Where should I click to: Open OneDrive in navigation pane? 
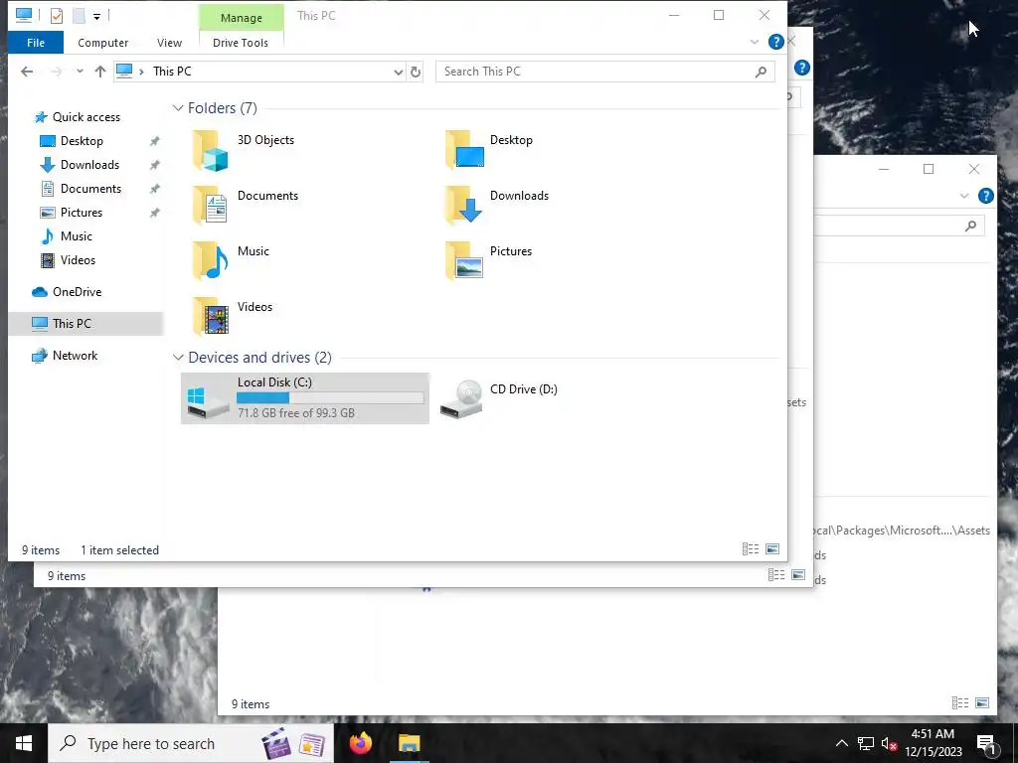(77, 292)
